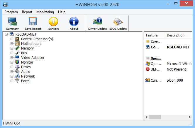Open the Sensors lightning icon
Image resolution: width=195 pixels, height=128 pixels.
[x=53, y=21]
